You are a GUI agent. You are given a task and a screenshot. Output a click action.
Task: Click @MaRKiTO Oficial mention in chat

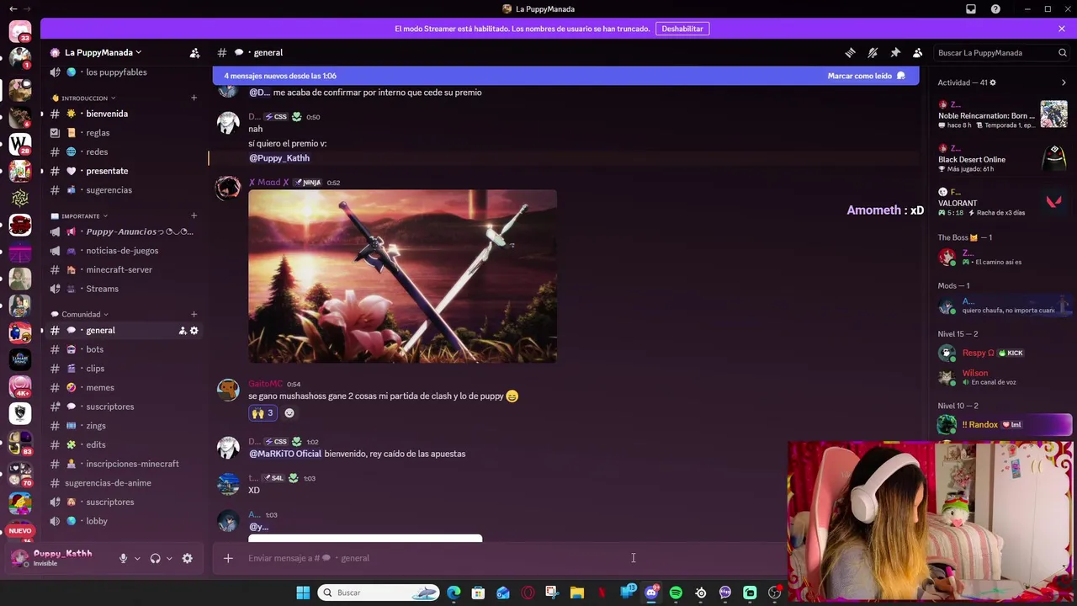[285, 454]
